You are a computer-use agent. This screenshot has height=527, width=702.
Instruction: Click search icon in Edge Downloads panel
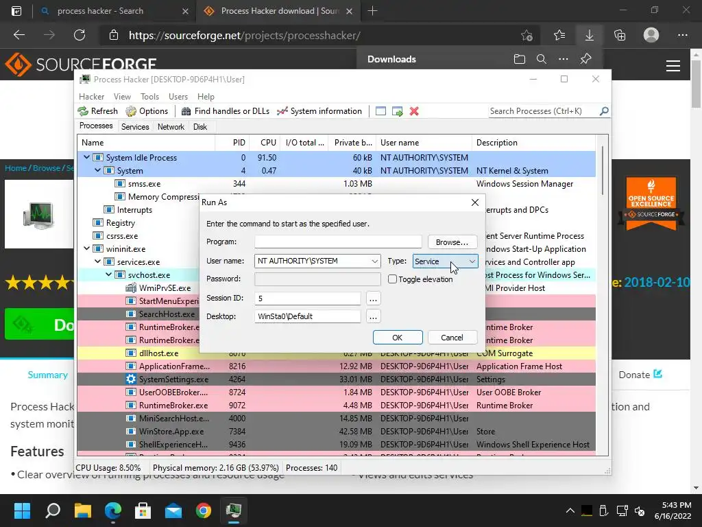(542, 59)
